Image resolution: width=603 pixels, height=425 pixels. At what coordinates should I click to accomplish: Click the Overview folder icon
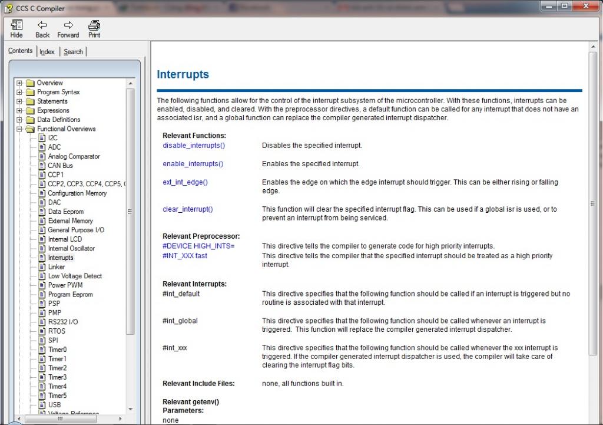[x=30, y=83]
